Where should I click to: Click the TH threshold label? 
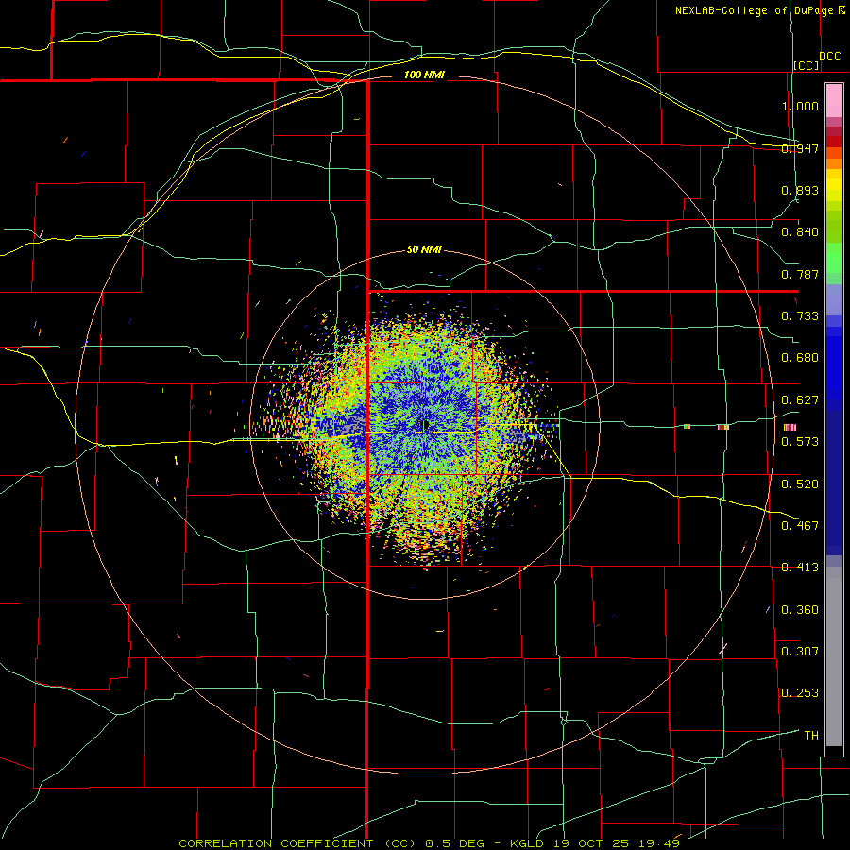[x=811, y=736]
